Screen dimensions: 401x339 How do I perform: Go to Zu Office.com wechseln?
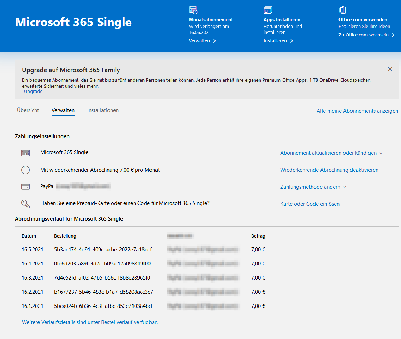(x=366, y=35)
